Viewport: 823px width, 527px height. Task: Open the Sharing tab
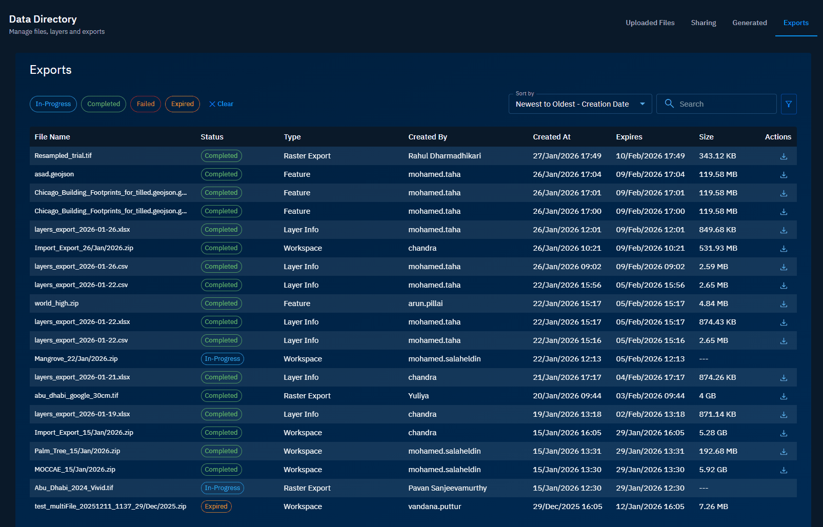click(703, 23)
